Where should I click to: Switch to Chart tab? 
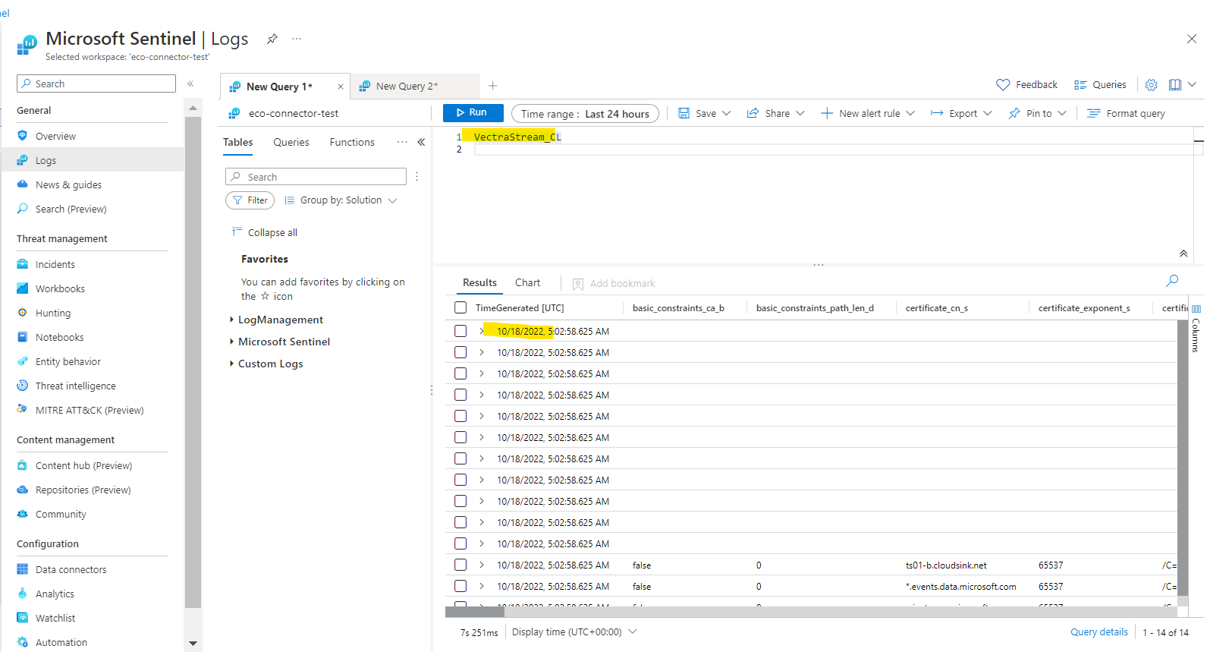[527, 282]
